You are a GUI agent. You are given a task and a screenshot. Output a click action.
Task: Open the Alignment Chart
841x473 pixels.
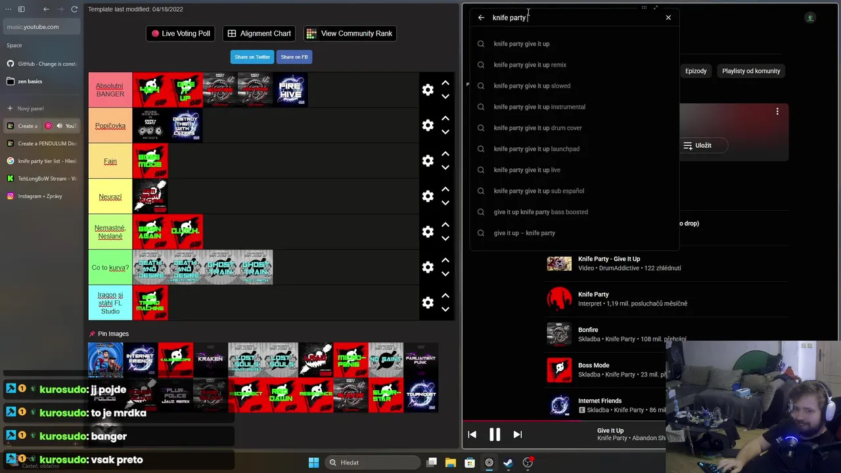260,34
